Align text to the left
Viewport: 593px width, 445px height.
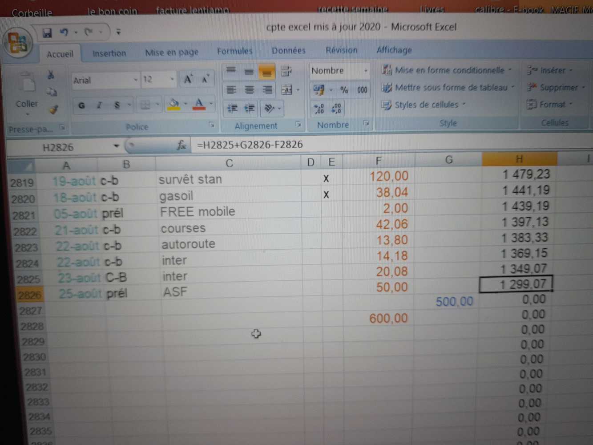(x=231, y=90)
